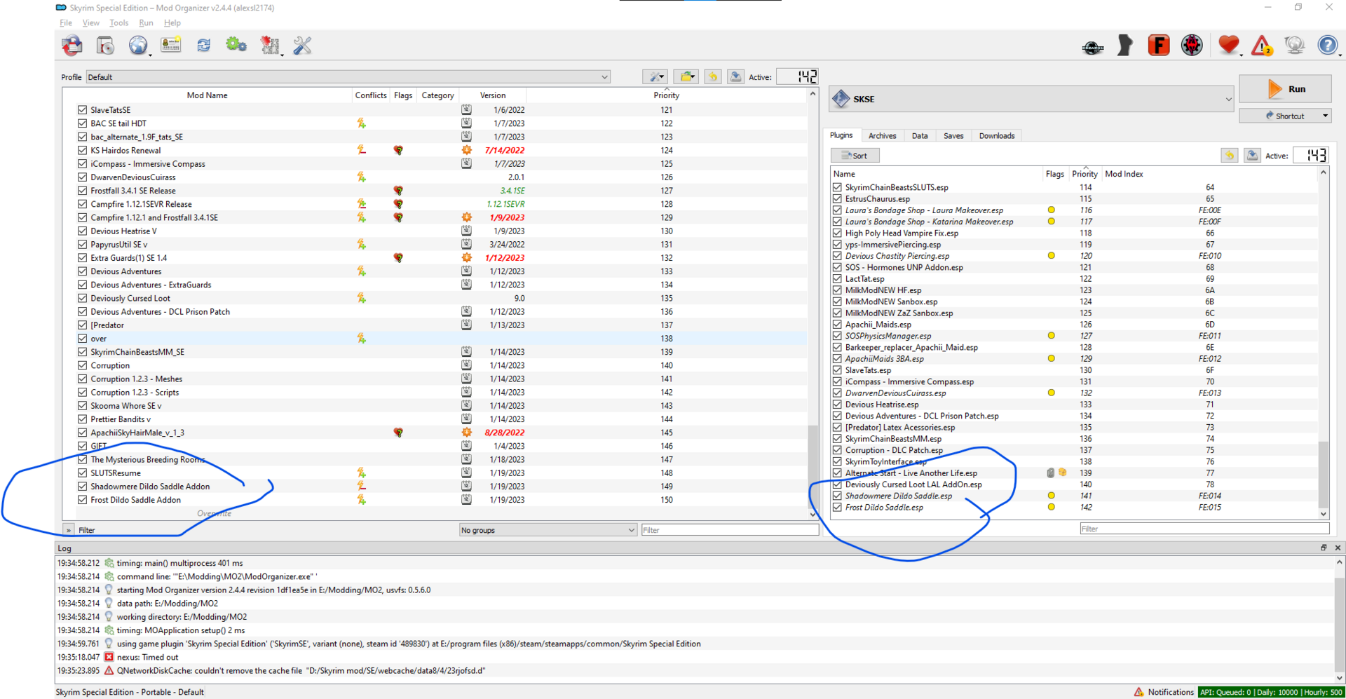Launch the Creation Kit shortcut icon
The image size is (1346, 699).
coord(1092,47)
